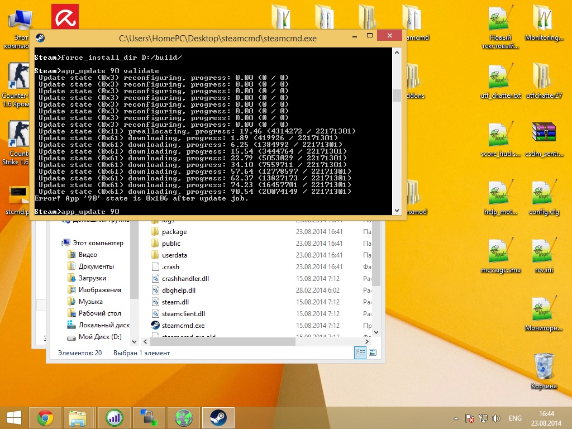The width and height of the screenshot is (572, 429).
Task: Open the stcmd desktop file
Action: pyautogui.click(x=17, y=201)
